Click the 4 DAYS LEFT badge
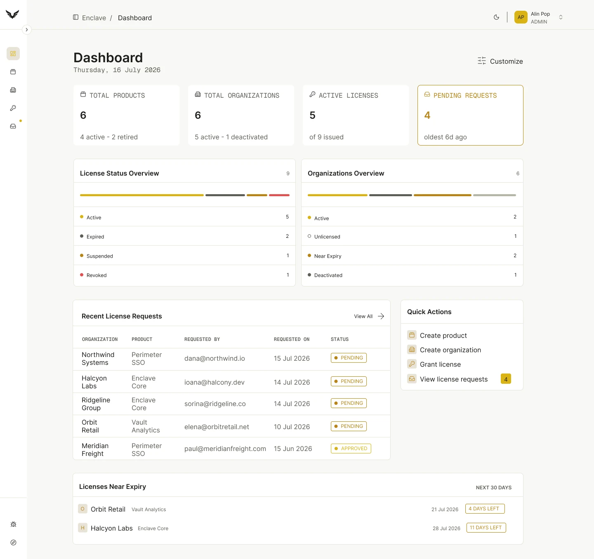 (485, 509)
